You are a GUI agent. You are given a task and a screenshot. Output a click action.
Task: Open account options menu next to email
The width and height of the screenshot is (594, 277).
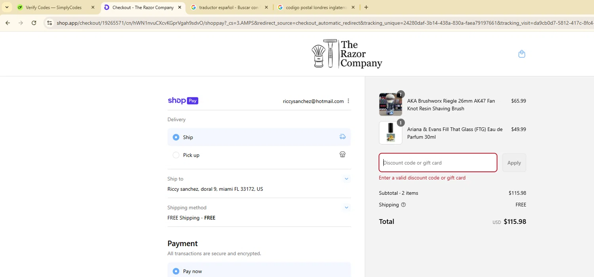pyautogui.click(x=348, y=101)
